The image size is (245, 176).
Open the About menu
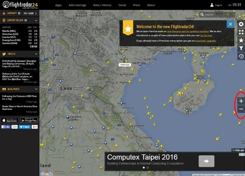click(x=151, y=5)
